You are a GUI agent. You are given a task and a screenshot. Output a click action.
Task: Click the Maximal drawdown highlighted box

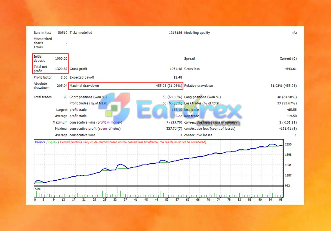click(x=126, y=86)
